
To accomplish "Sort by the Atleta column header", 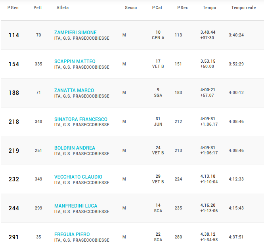I will (63, 8).
